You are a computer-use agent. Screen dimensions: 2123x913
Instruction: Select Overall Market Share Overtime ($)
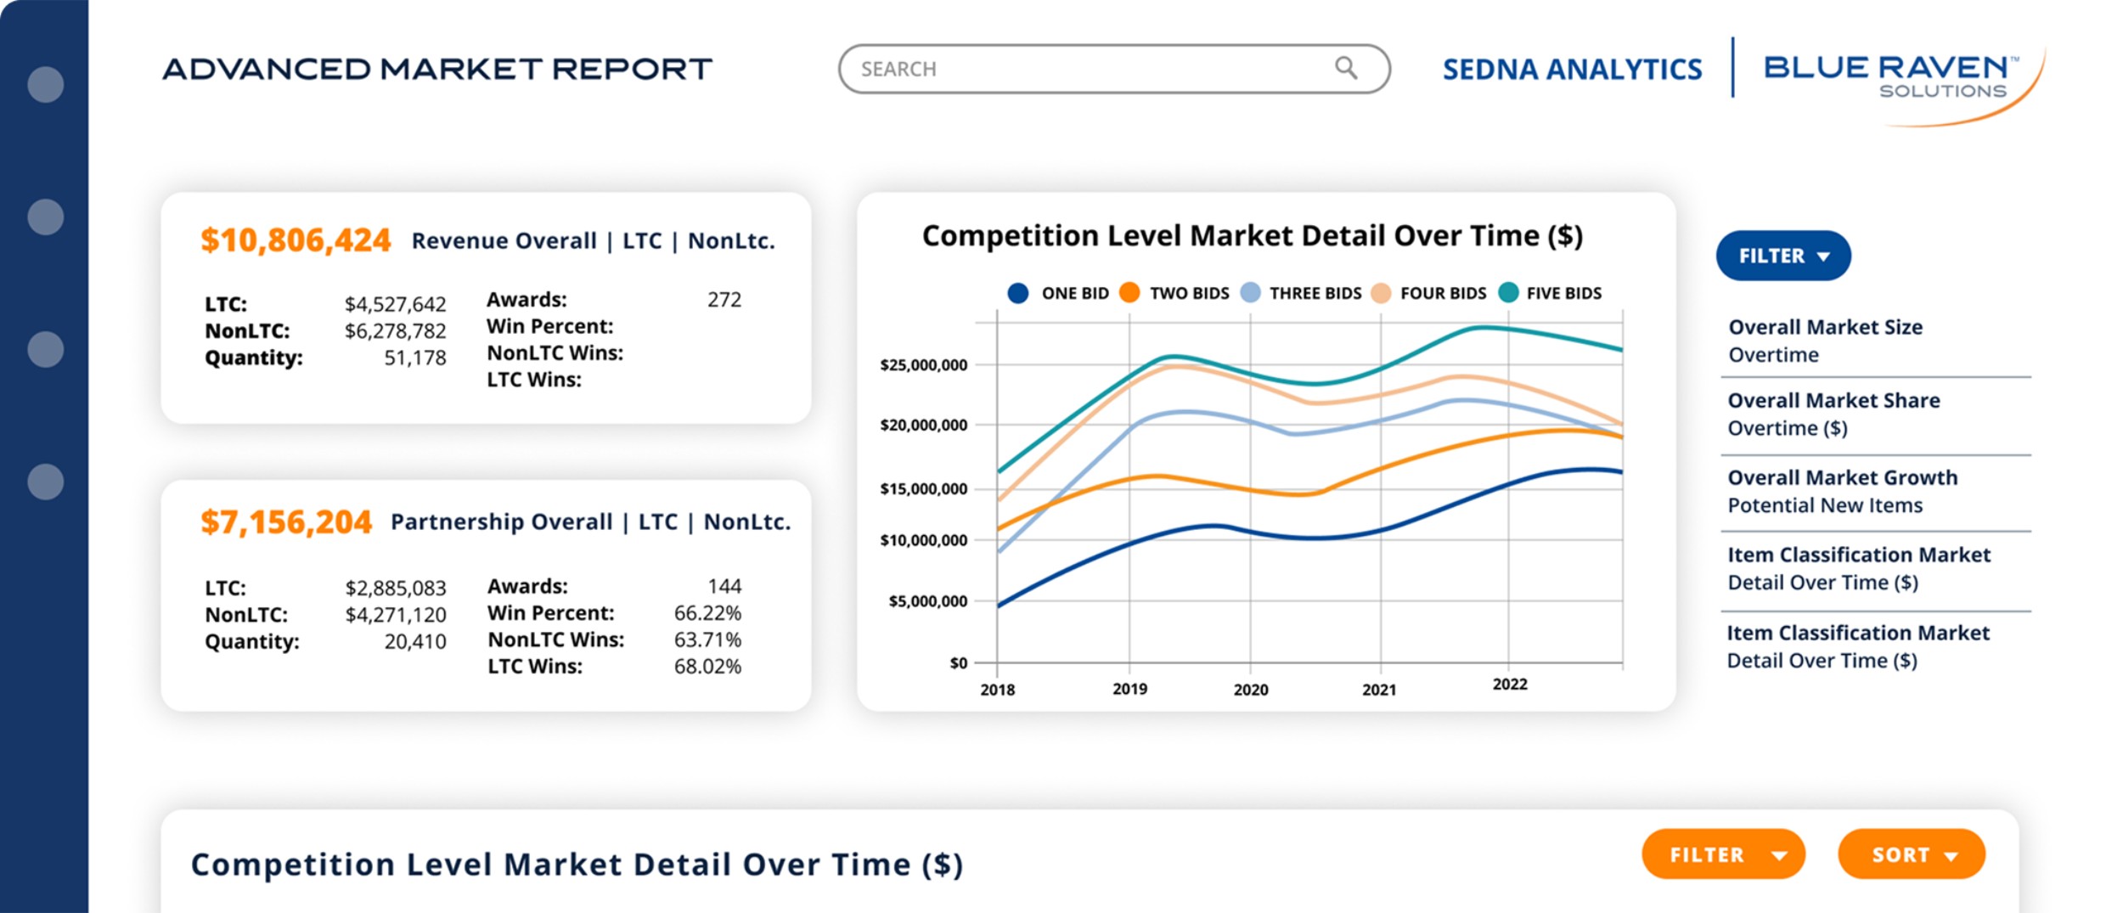point(1833,414)
